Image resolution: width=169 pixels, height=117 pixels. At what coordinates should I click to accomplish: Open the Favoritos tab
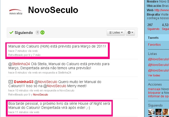(154, 45)
